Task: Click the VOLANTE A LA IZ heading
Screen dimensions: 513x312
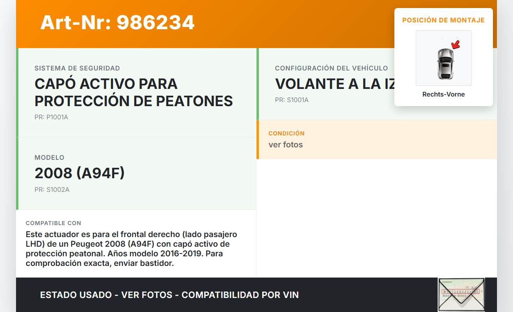Action: 335,84
